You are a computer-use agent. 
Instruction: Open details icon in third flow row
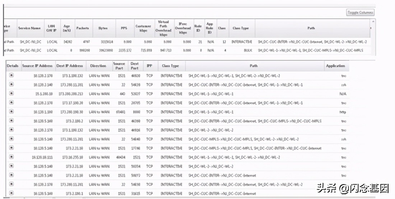11,93
